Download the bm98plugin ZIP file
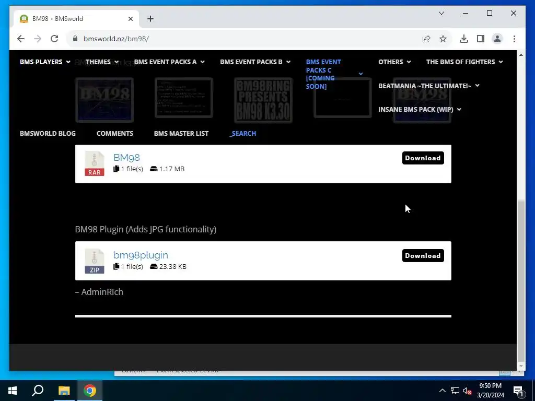 click(423, 256)
